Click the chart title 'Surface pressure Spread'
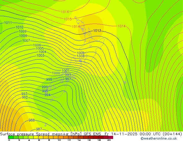 click(x=25, y=134)
